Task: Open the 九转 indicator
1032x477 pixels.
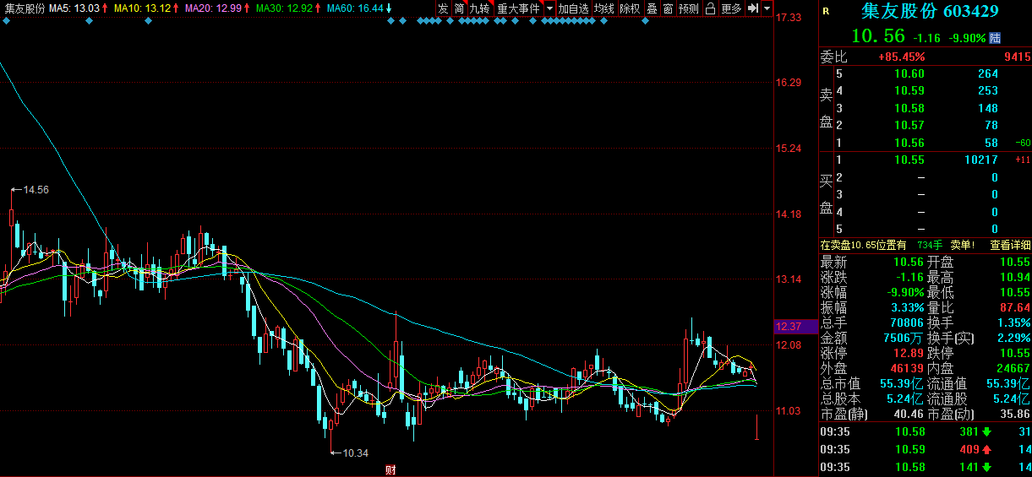Action: tap(479, 8)
